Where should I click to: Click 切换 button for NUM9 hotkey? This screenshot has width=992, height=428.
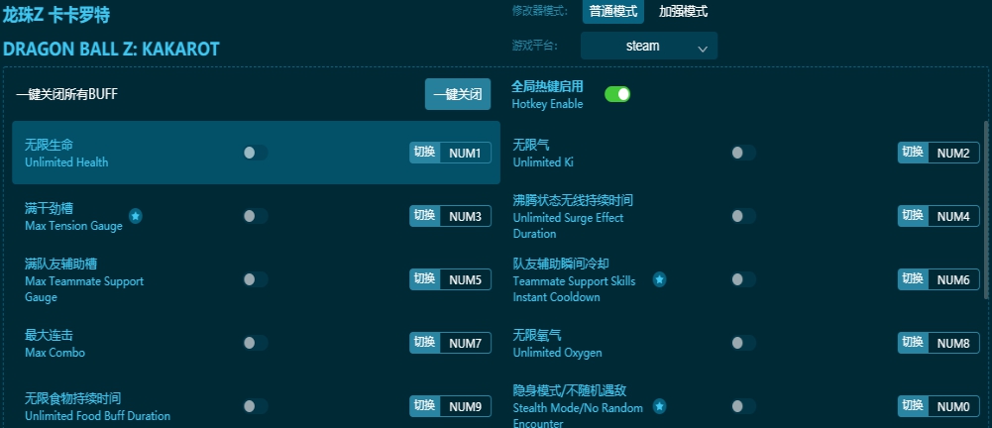point(424,405)
